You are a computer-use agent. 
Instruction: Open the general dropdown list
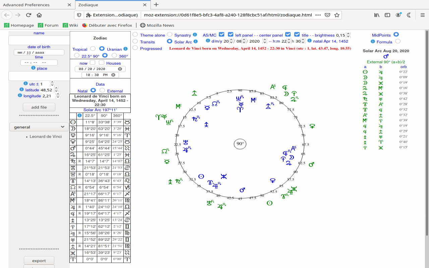click(39, 127)
